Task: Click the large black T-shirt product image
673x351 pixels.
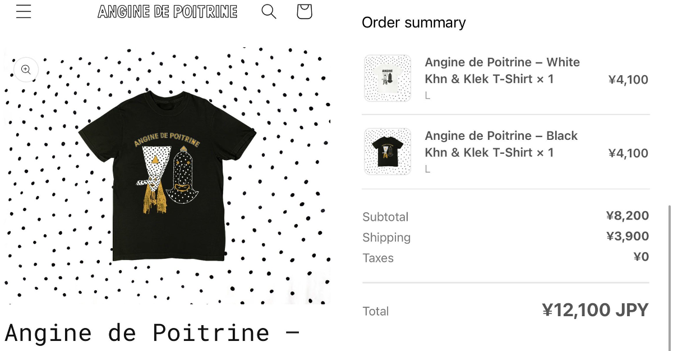Action: tap(168, 176)
